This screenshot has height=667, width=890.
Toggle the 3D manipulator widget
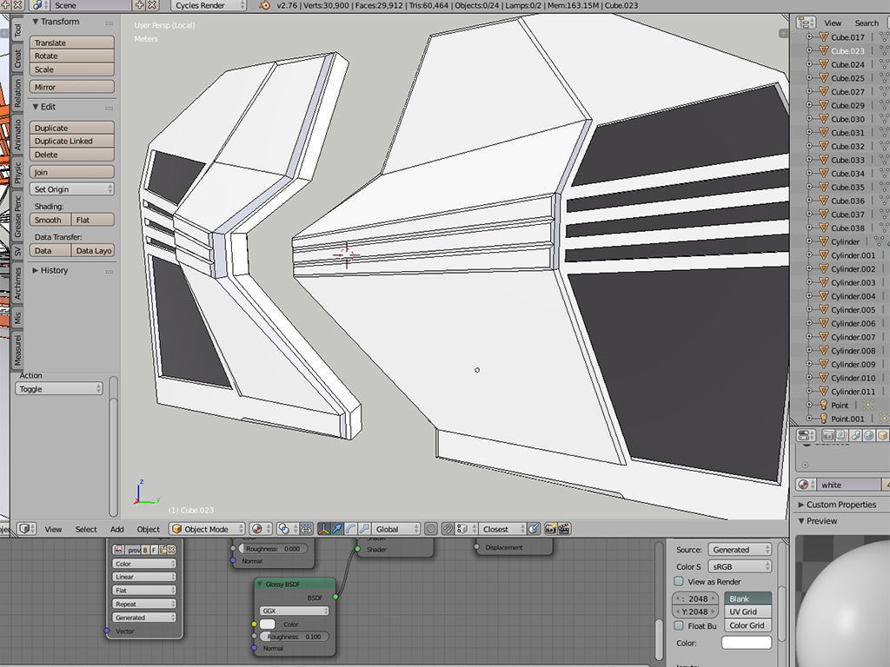pos(323,529)
